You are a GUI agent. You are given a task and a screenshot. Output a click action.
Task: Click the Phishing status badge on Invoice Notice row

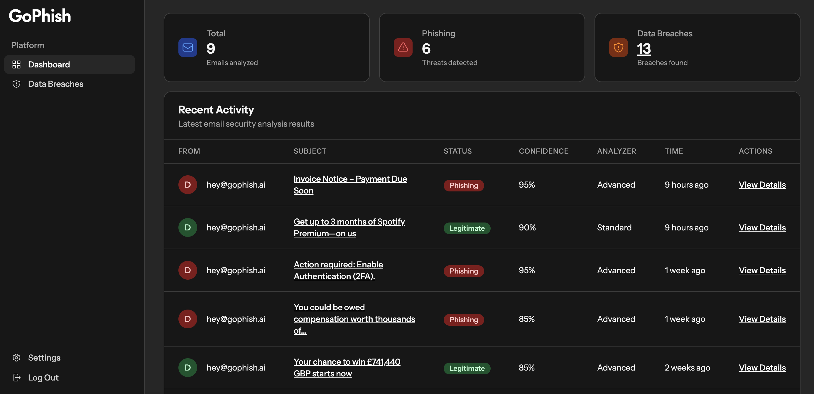pyautogui.click(x=464, y=185)
